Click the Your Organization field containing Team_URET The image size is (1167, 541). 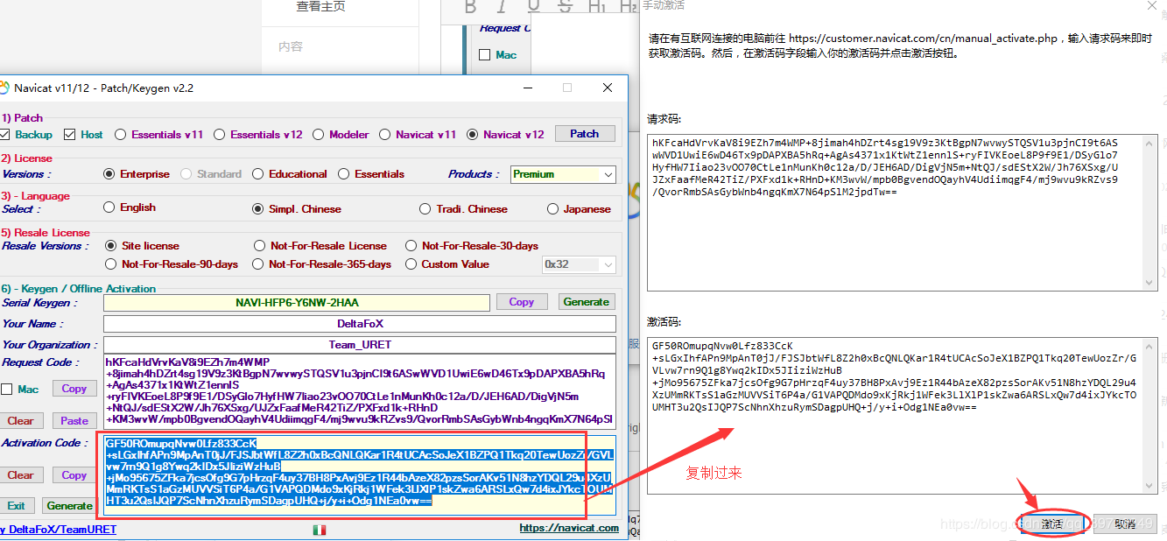tap(360, 345)
